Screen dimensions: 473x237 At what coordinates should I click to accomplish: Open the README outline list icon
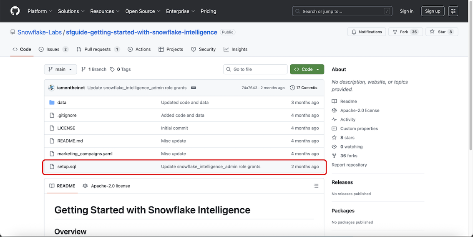click(x=316, y=186)
